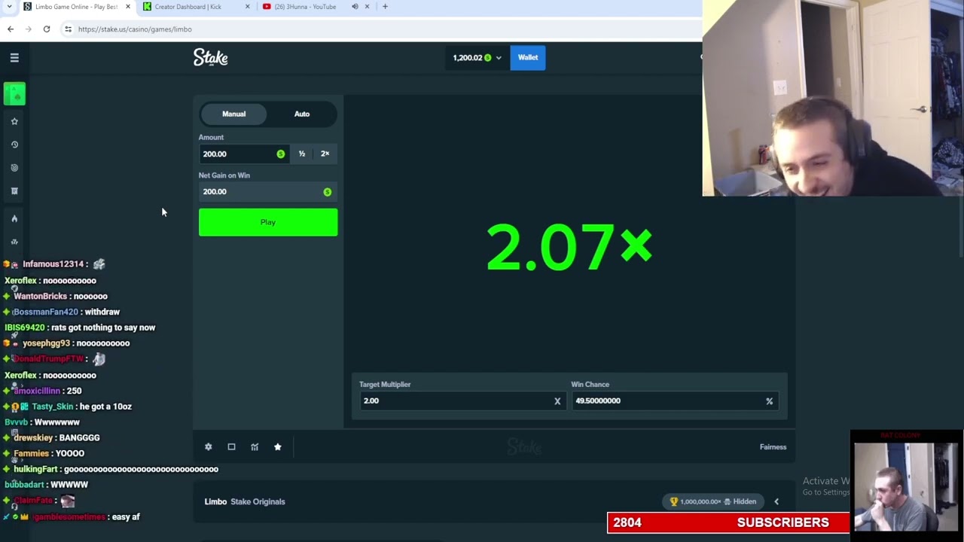Image resolution: width=964 pixels, height=542 pixels.
Task: Go back with the browser back arrow
Action: [x=11, y=29]
